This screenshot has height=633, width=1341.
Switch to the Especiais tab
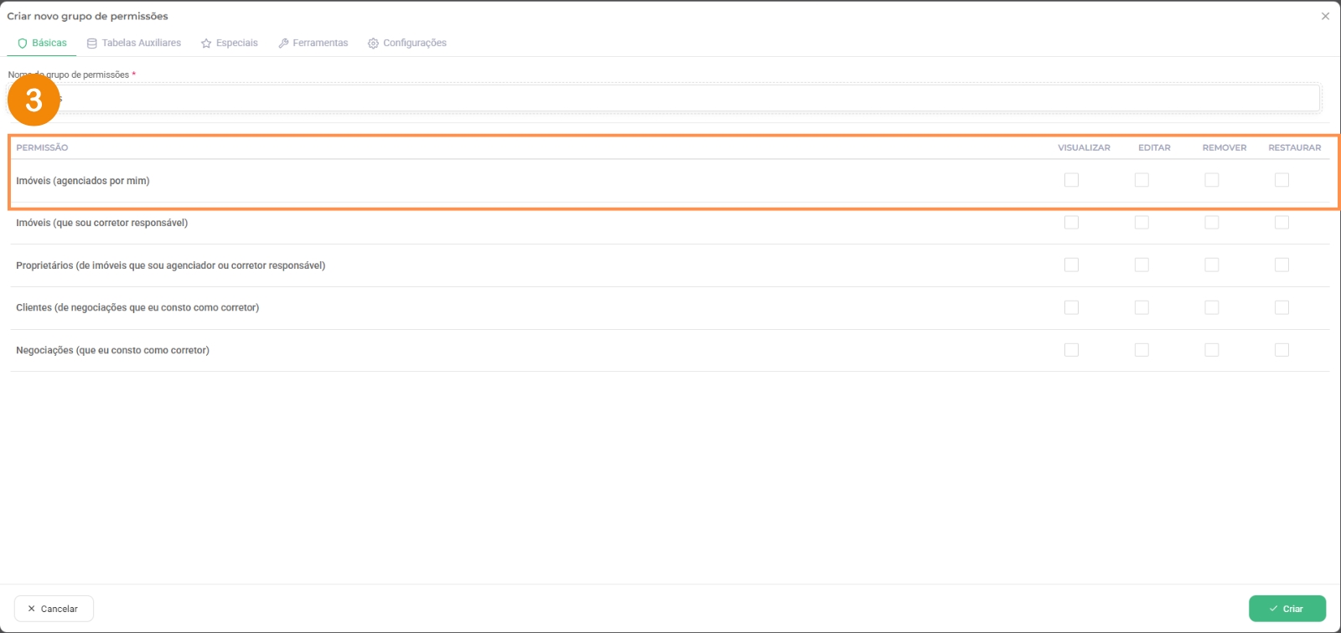(236, 43)
